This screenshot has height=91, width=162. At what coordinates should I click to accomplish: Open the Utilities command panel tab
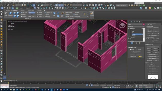click(142, 22)
